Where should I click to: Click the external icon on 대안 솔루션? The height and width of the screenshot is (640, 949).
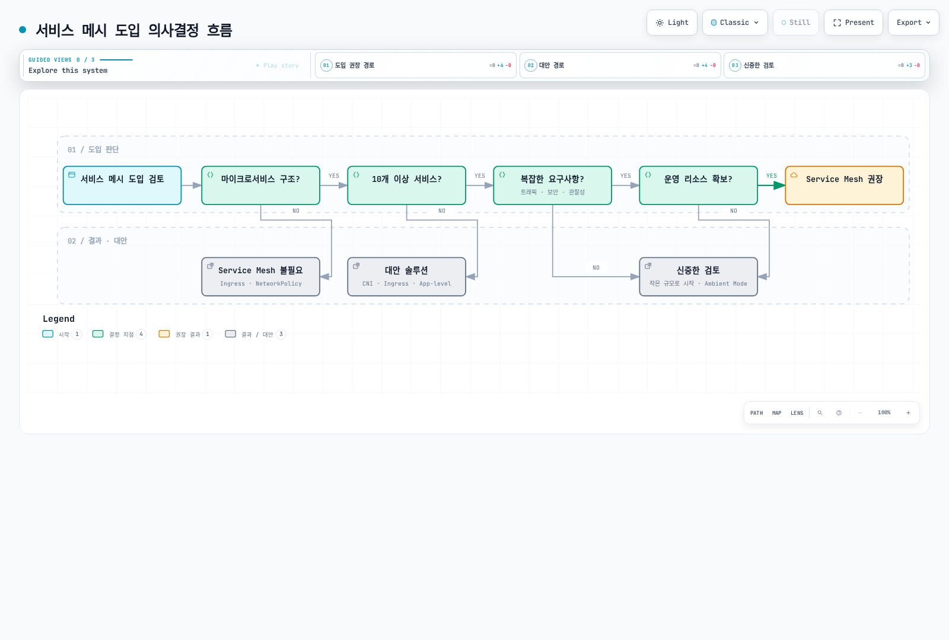356,266
